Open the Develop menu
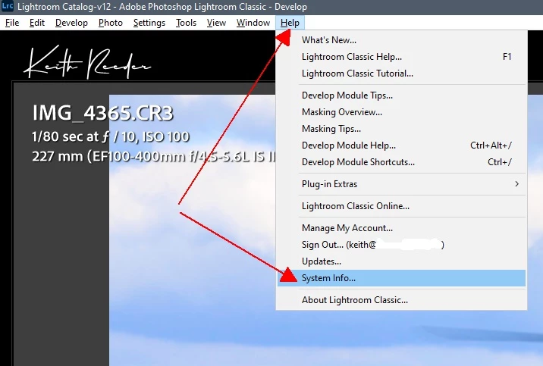Viewport: 543px width, 366px height. (x=72, y=23)
